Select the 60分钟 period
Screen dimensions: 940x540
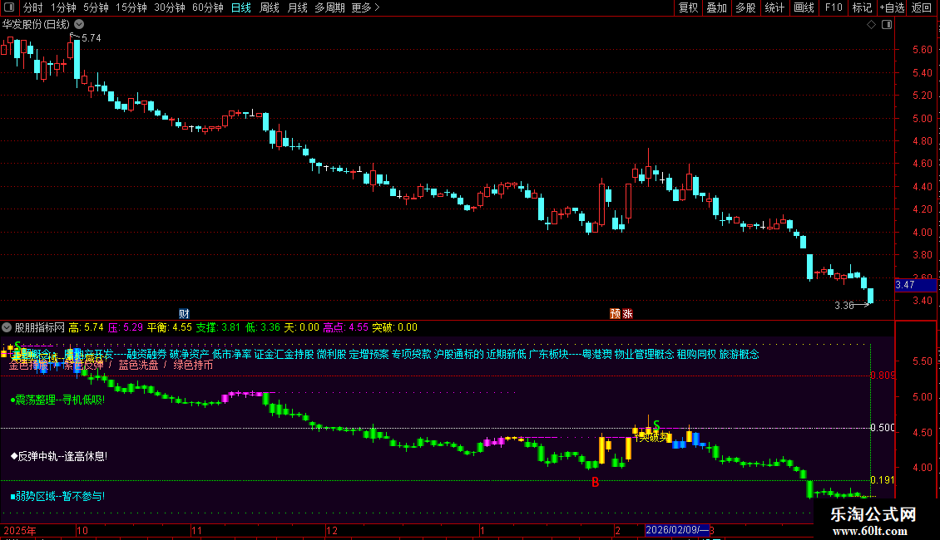(x=207, y=7)
